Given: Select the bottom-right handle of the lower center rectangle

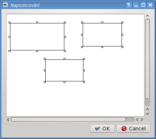Looking at the screenshot, I should click(x=84, y=82).
